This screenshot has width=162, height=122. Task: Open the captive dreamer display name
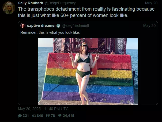[42, 26]
